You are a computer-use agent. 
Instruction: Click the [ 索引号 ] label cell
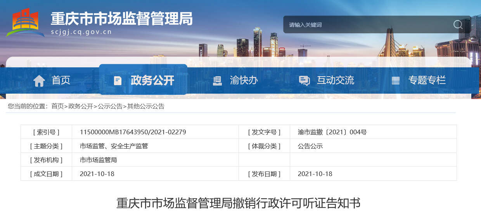pos(46,132)
